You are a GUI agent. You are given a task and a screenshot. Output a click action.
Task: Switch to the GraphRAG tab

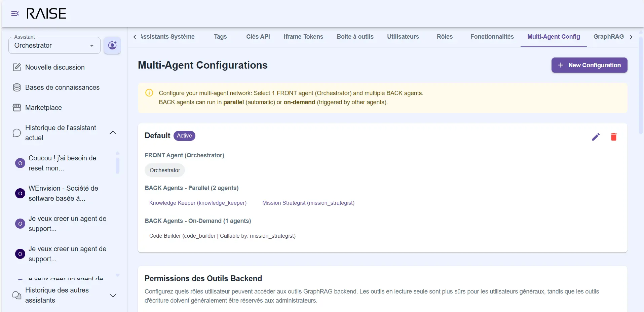point(608,37)
